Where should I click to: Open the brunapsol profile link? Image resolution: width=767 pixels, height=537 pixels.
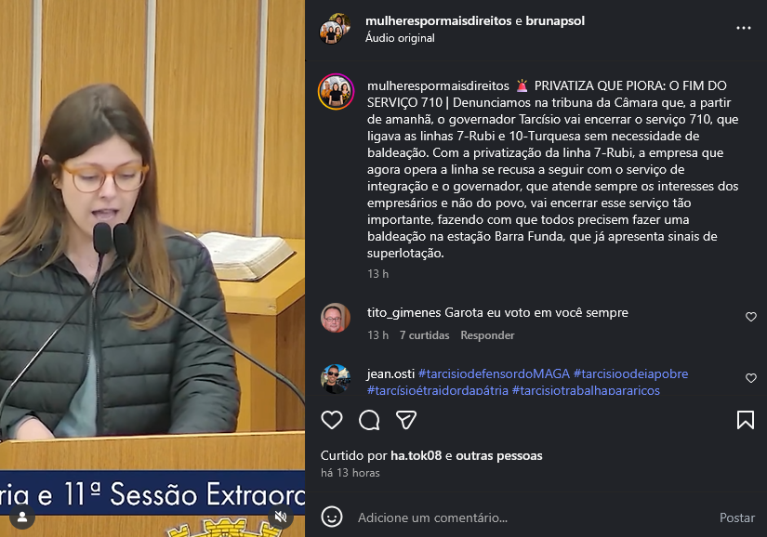coord(555,21)
